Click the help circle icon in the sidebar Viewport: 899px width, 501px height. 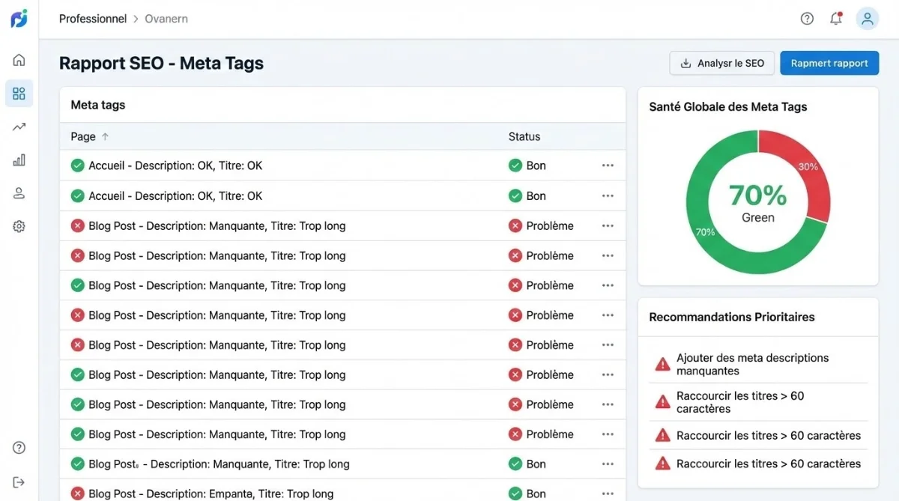19,448
